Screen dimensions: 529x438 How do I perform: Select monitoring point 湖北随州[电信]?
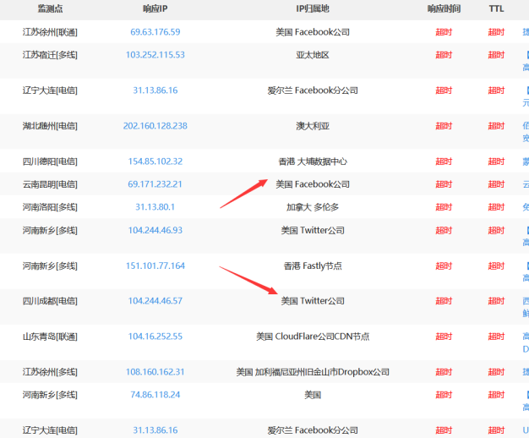click(x=50, y=126)
